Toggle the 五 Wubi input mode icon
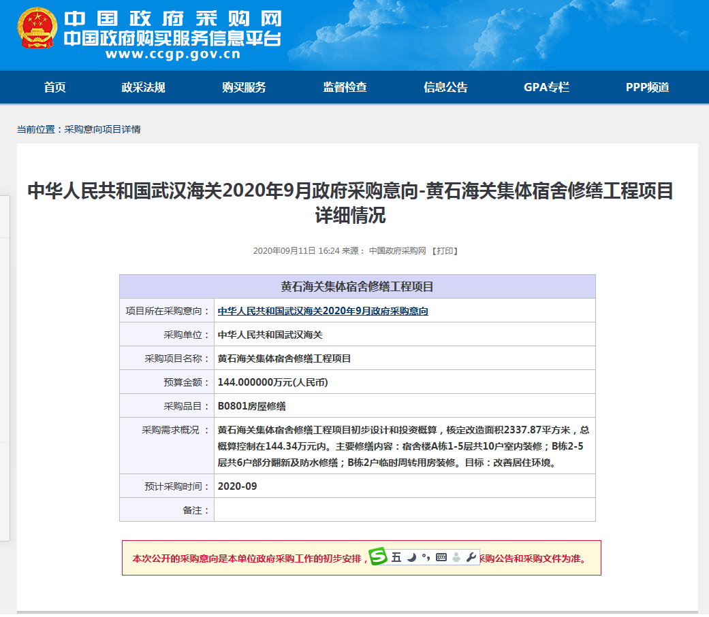Screen dimensions: 709x617 [396, 557]
